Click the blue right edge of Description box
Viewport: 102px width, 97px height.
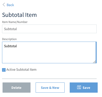click(96, 52)
